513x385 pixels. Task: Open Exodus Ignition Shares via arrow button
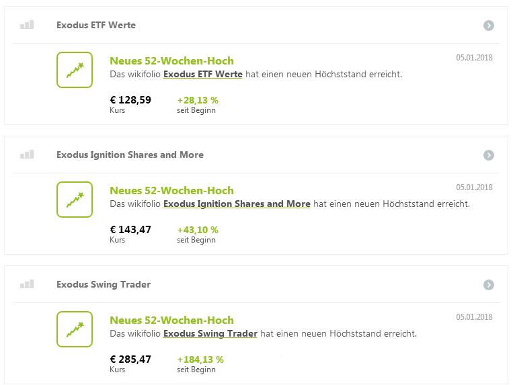tap(489, 155)
